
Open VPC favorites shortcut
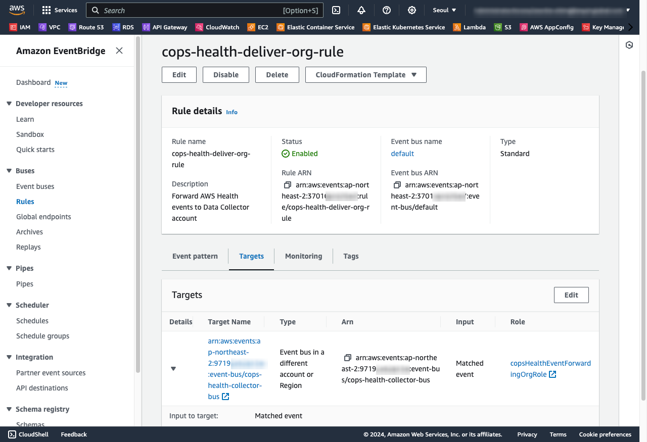click(x=49, y=27)
